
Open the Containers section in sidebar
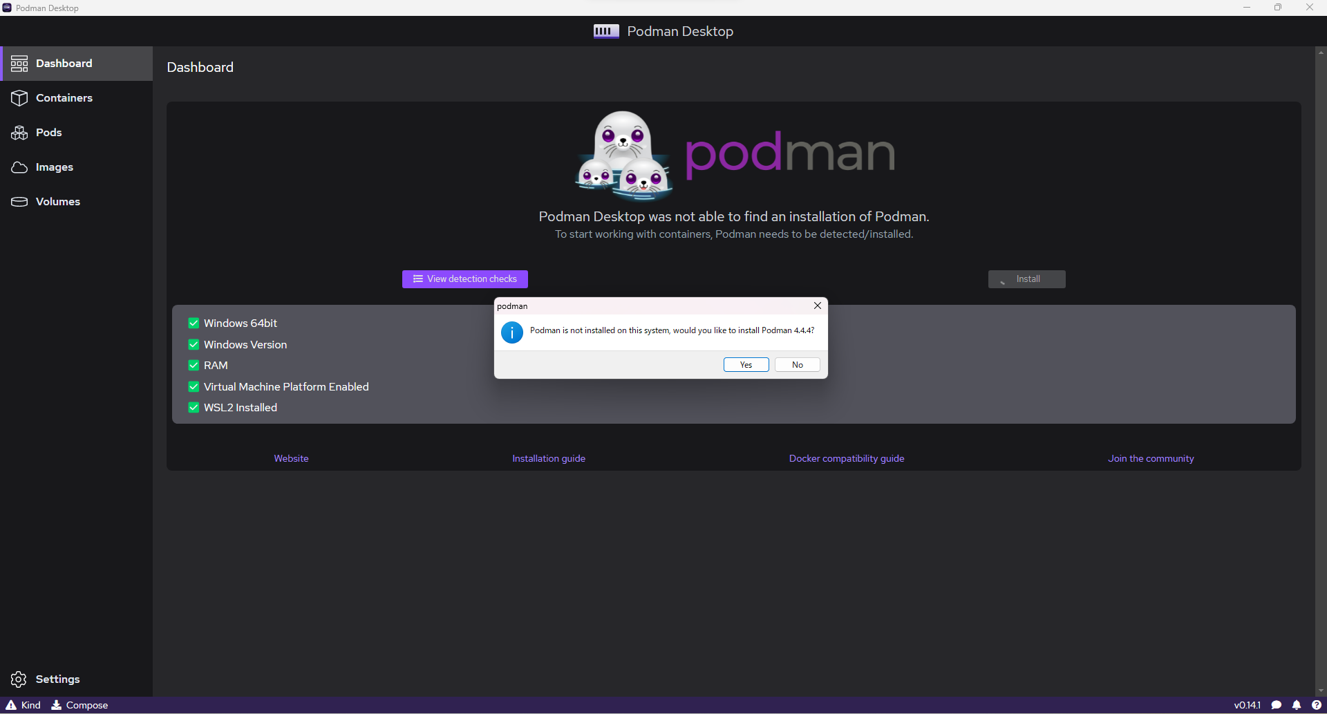[x=64, y=97]
